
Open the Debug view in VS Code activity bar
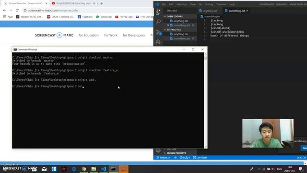tap(158, 42)
